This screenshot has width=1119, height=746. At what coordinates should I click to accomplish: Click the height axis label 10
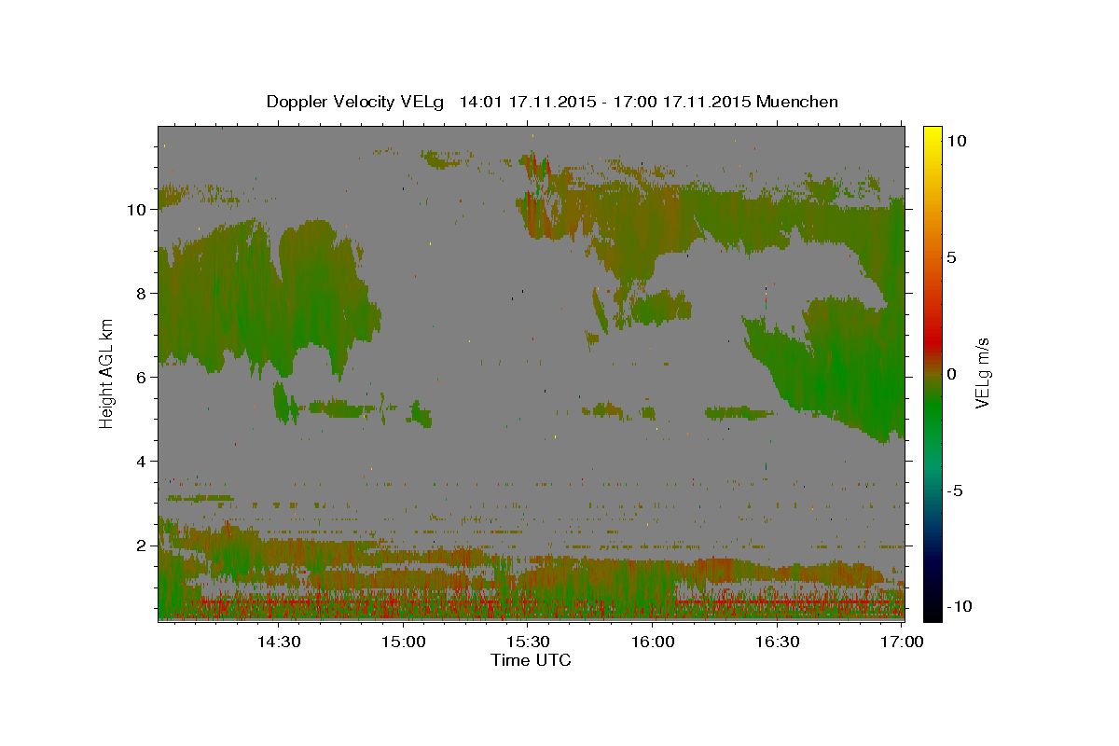tap(138, 209)
